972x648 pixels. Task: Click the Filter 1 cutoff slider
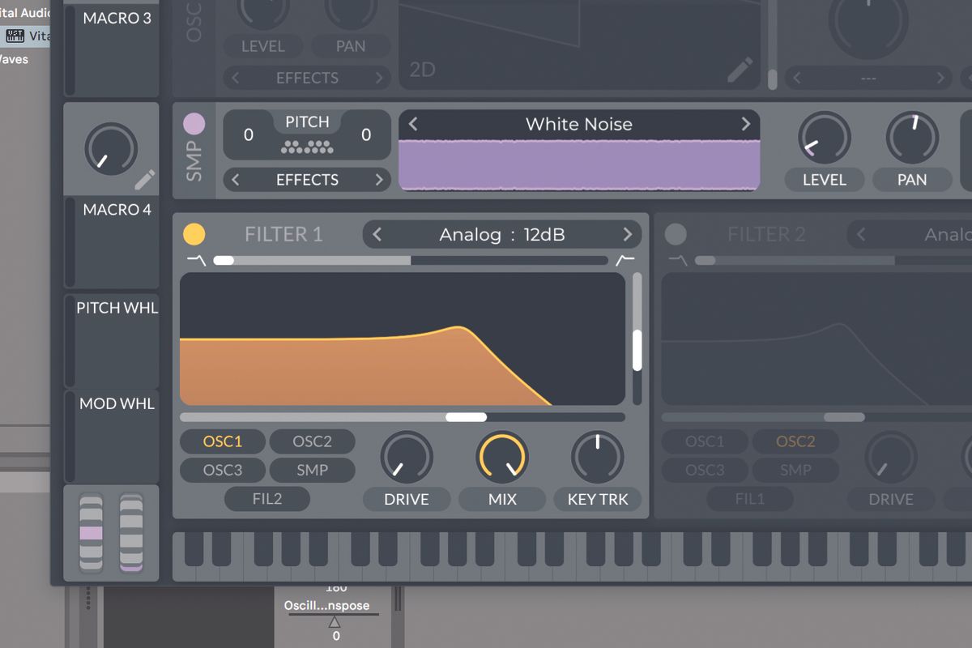tap(465, 417)
